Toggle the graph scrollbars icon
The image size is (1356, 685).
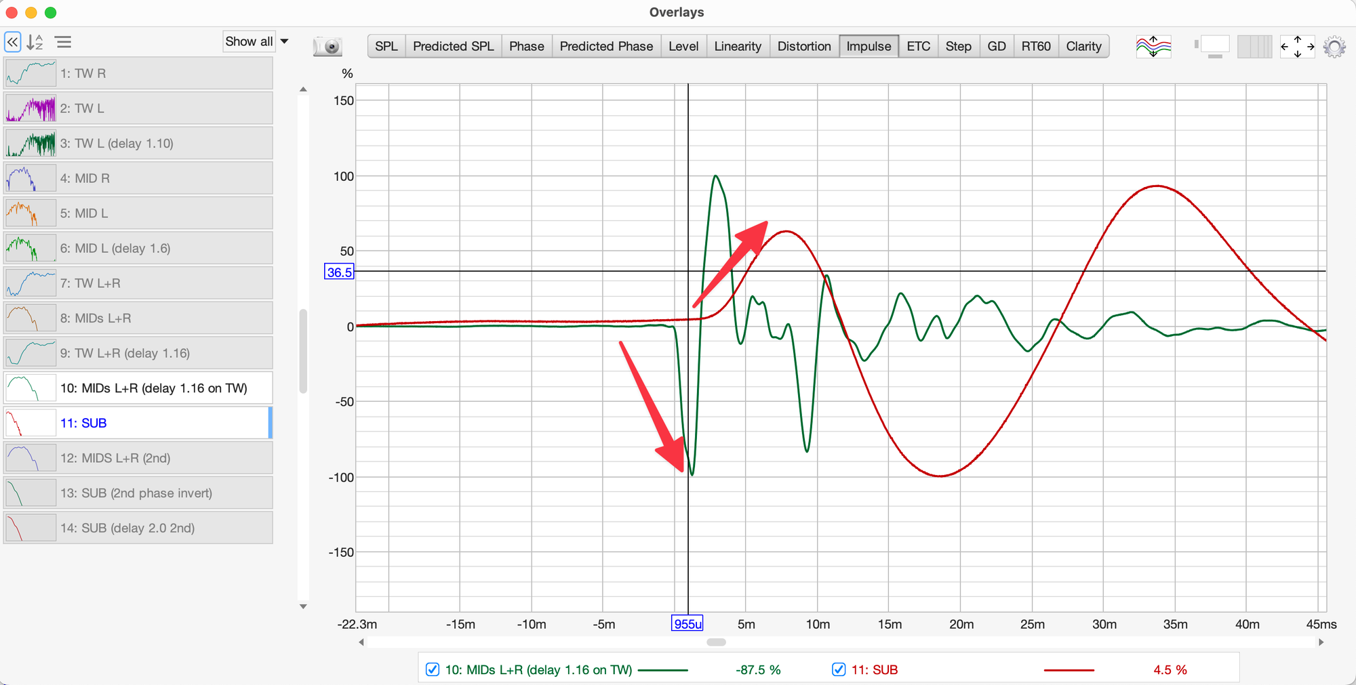coord(1211,47)
